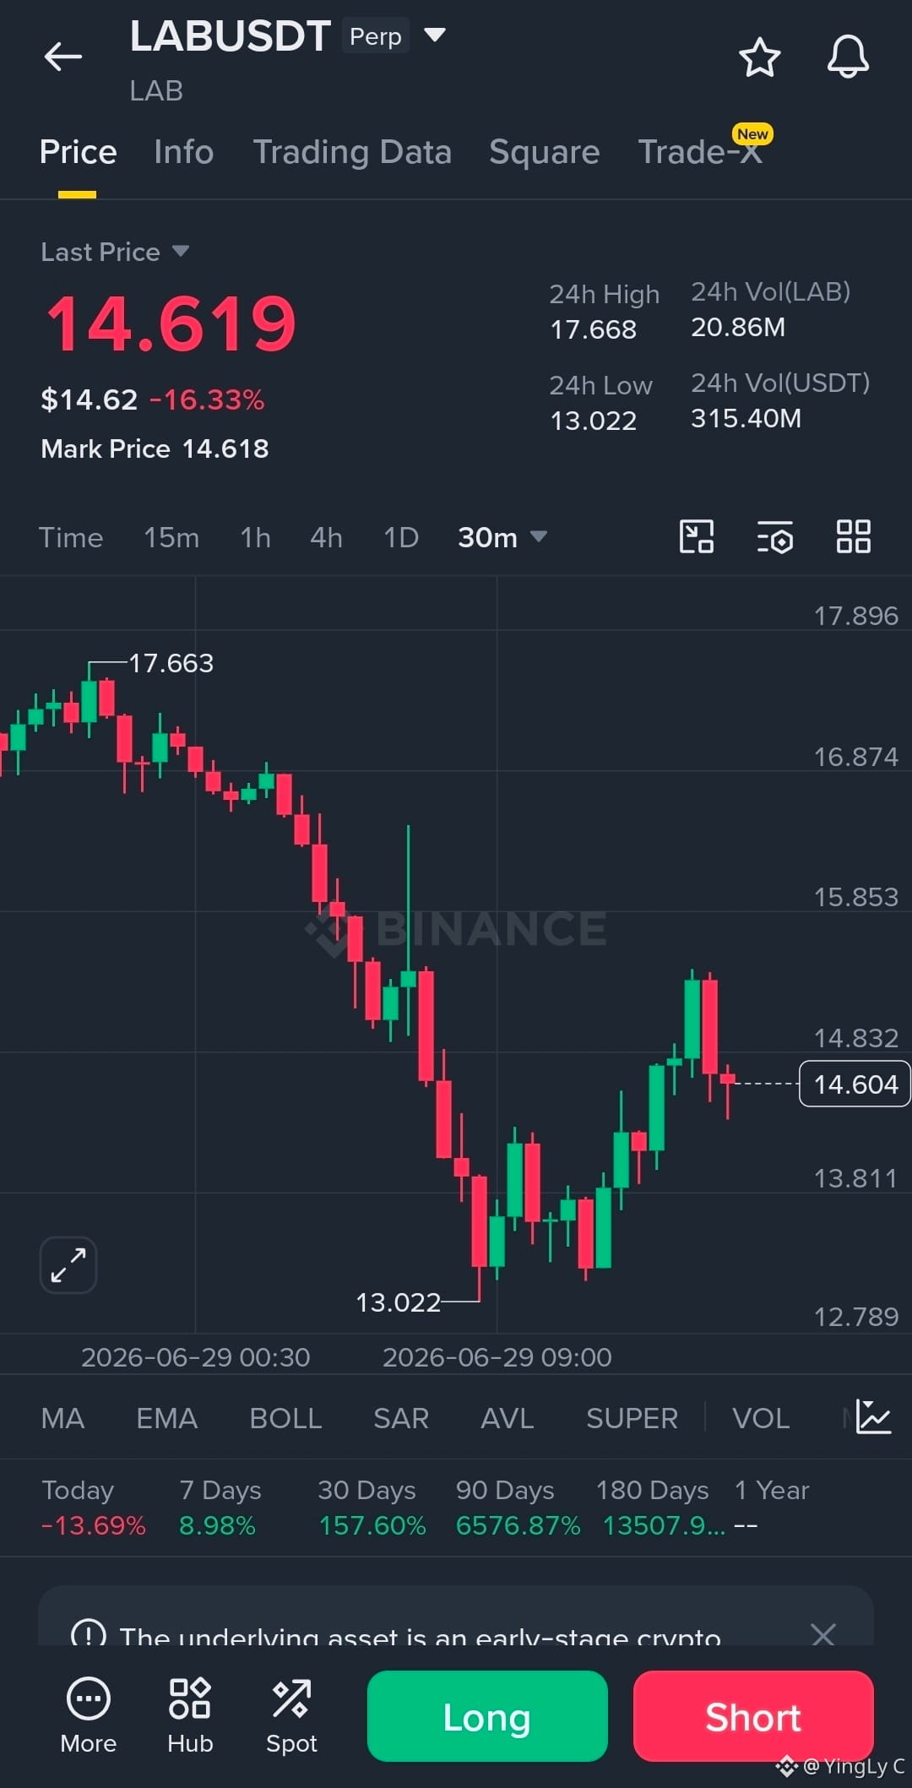
Task: Tap the -16.33% change percentage
Action: point(207,399)
